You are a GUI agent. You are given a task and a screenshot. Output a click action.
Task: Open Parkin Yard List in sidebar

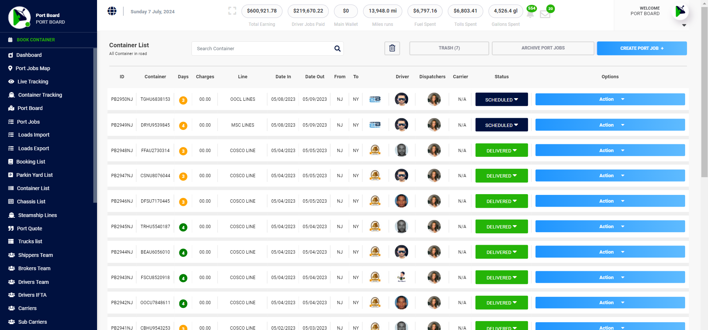coord(34,175)
